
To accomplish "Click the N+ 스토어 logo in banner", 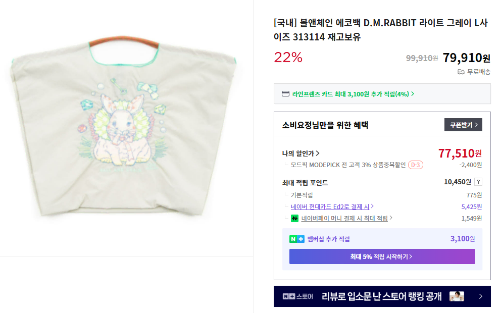I will coord(298,296).
